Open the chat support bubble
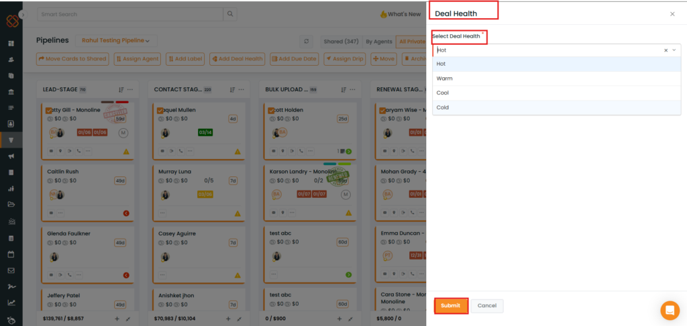687x326 pixels. pyautogui.click(x=670, y=310)
